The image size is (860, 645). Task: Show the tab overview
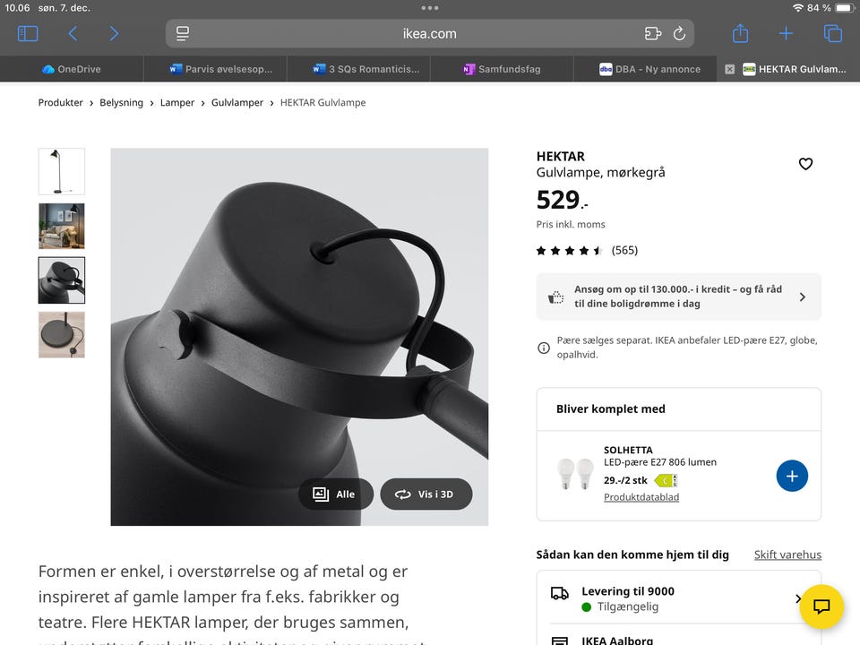point(832,33)
